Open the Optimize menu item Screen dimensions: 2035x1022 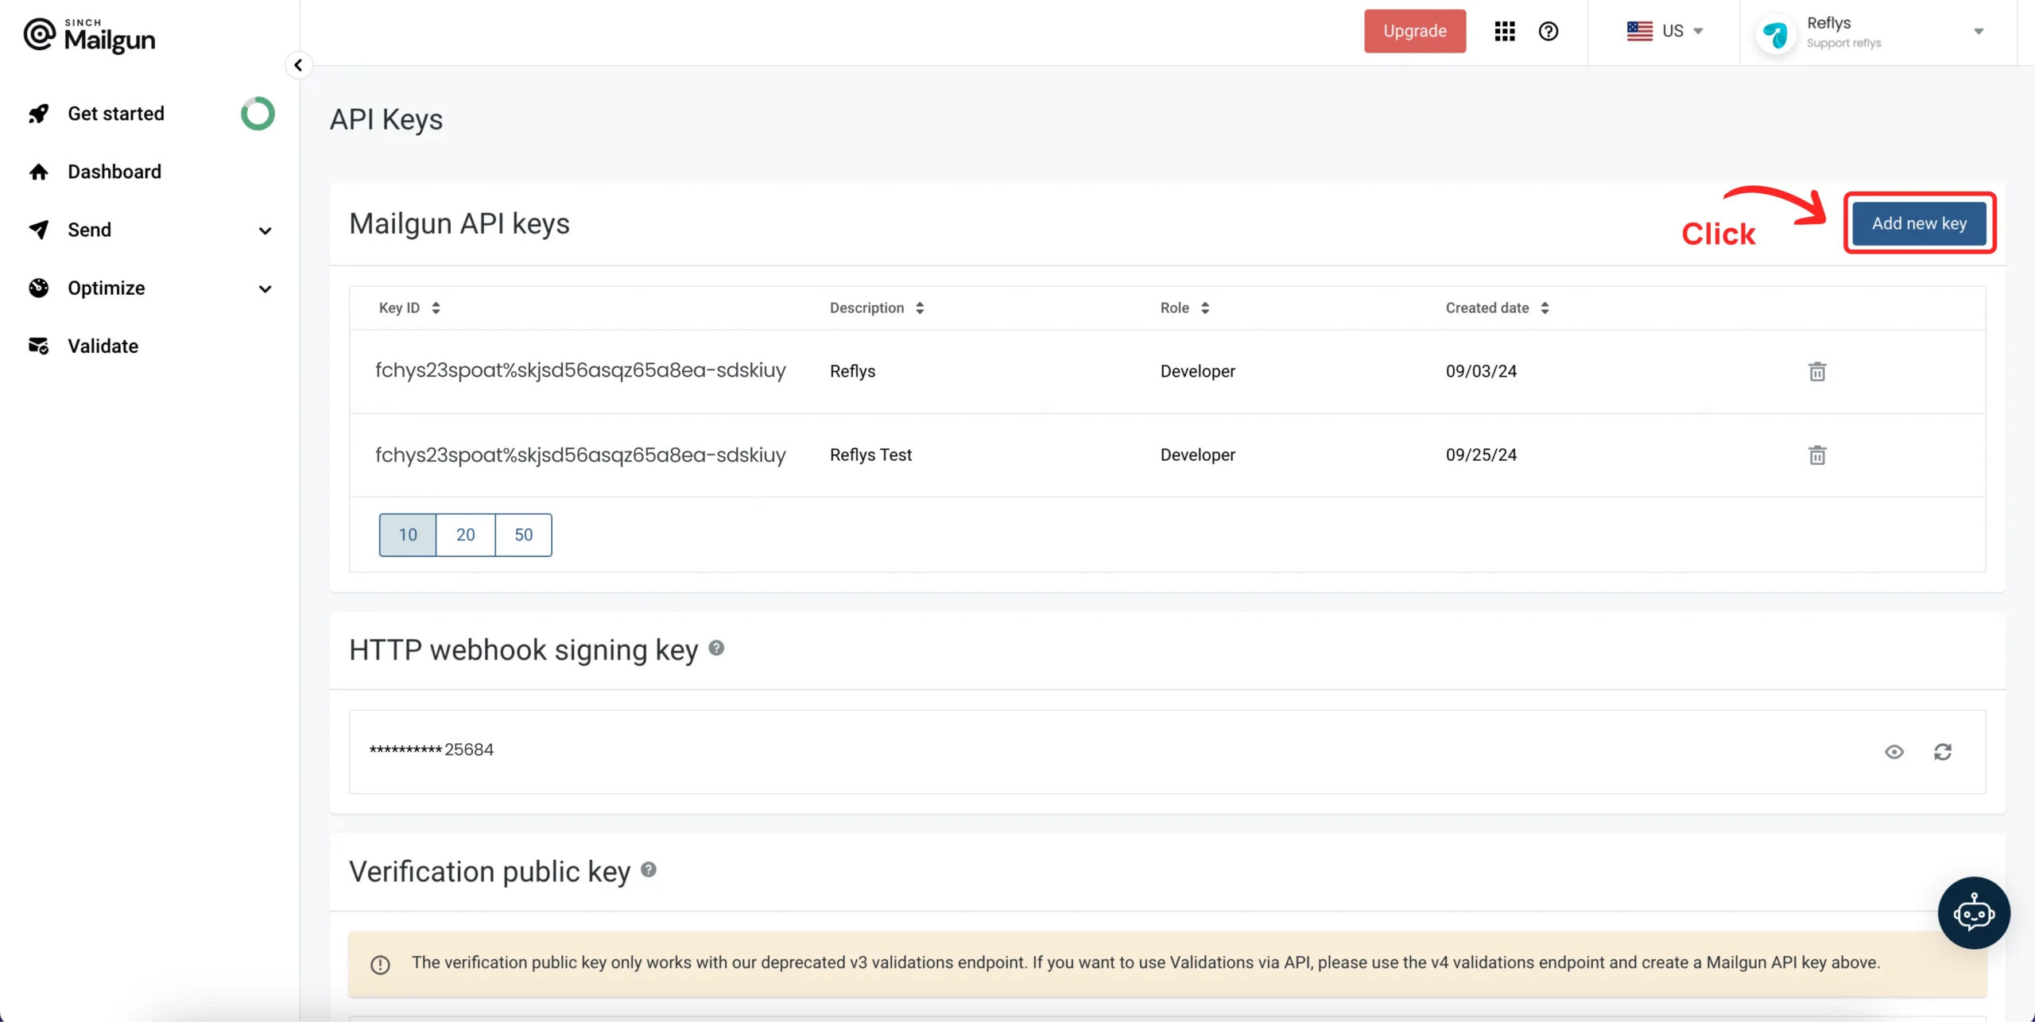pyautogui.click(x=107, y=288)
